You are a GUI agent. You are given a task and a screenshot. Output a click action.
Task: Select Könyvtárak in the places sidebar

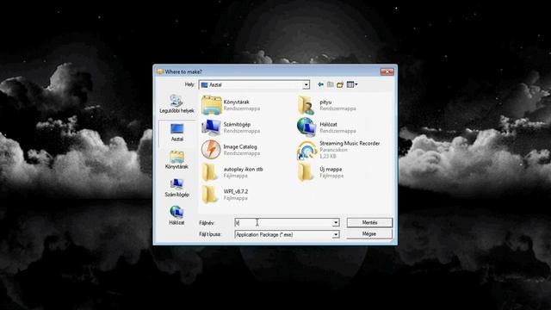(176, 160)
